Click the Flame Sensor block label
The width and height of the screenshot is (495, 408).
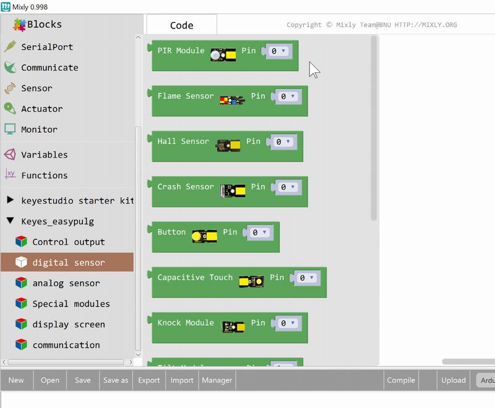point(186,96)
